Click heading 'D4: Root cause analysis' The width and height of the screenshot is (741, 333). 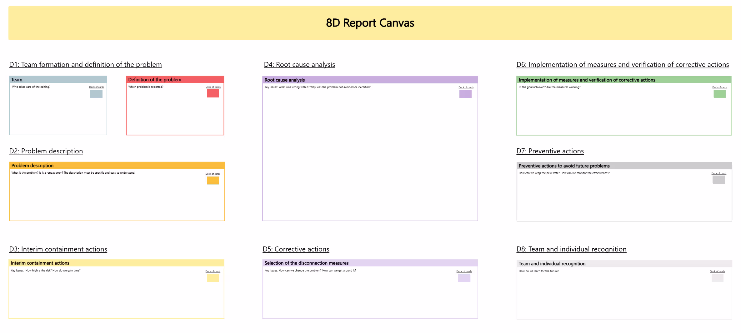click(x=299, y=65)
